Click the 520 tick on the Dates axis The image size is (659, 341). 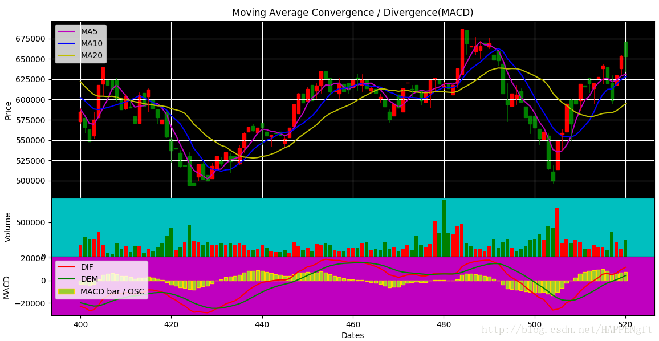pyautogui.click(x=626, y=324)
